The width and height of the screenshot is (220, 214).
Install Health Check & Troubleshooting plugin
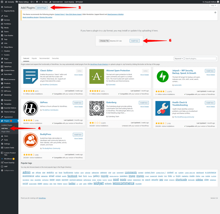(210, 103)
